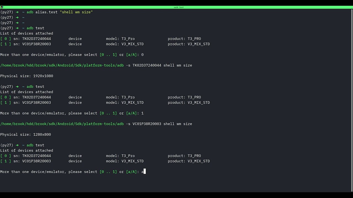Click "alias.test" in the first command line
353x198 pixels.
(x=46, y=12)
